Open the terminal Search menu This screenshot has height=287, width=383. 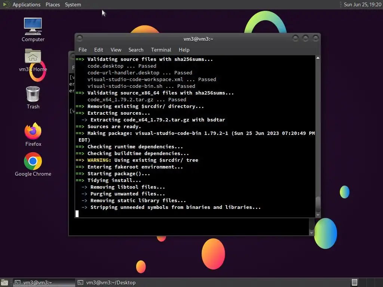pyautogui.click(x=136, y=50)
